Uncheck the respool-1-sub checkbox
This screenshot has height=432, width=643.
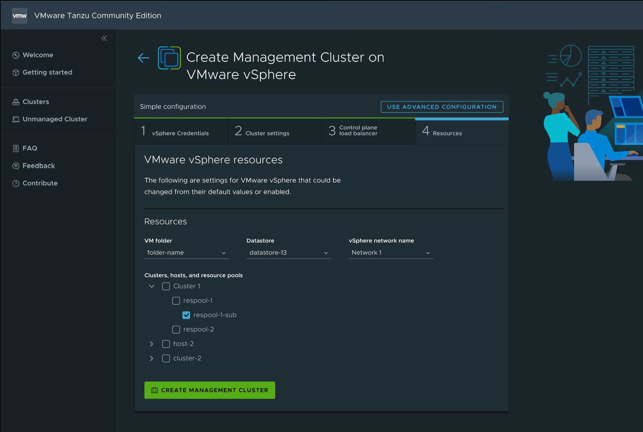[x=186, y=315]
